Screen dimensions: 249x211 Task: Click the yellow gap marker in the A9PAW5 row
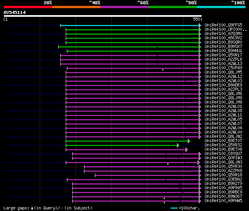point(164,202)
